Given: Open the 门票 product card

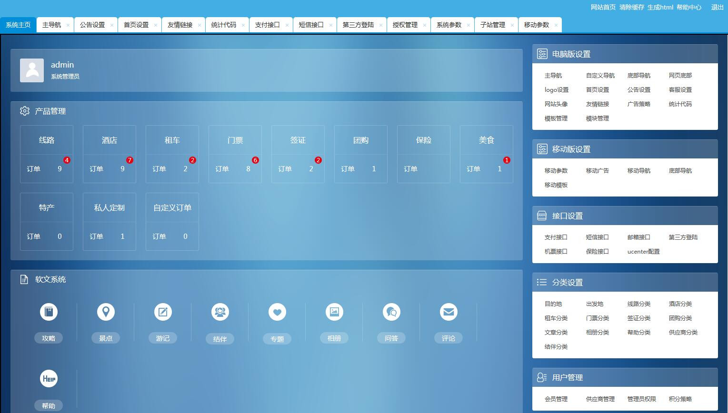Looking at the screenshot, I should [235, 154].
